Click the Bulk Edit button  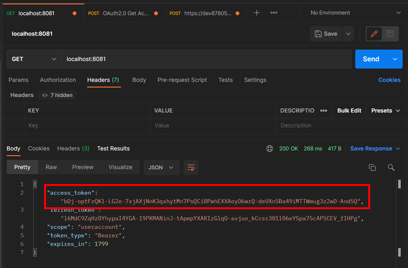[x=349, y=111]
